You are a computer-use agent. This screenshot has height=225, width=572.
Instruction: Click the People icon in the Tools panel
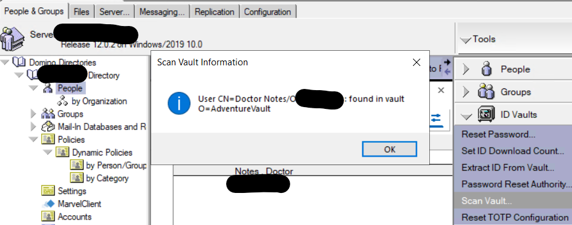tap(487, 70)
